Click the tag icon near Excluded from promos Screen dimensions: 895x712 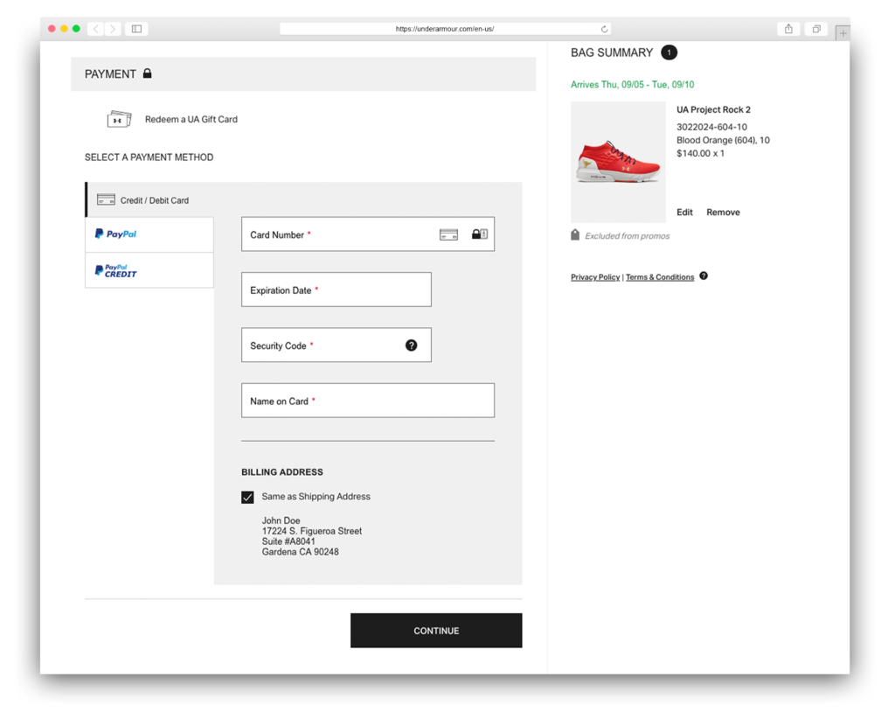coord(575,235)
